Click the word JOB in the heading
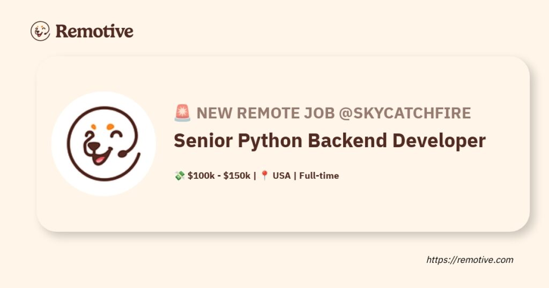Screen dimensions: 549x288 point(319,113)
